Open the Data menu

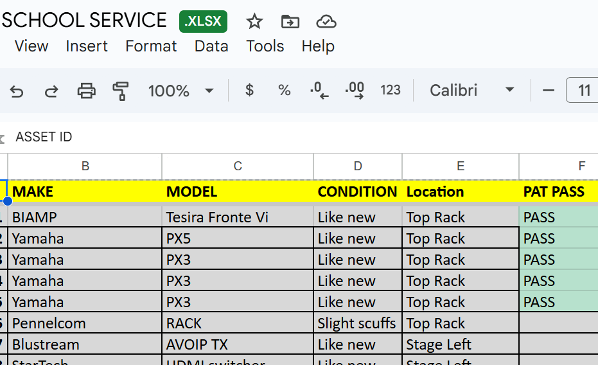(211, 46)
